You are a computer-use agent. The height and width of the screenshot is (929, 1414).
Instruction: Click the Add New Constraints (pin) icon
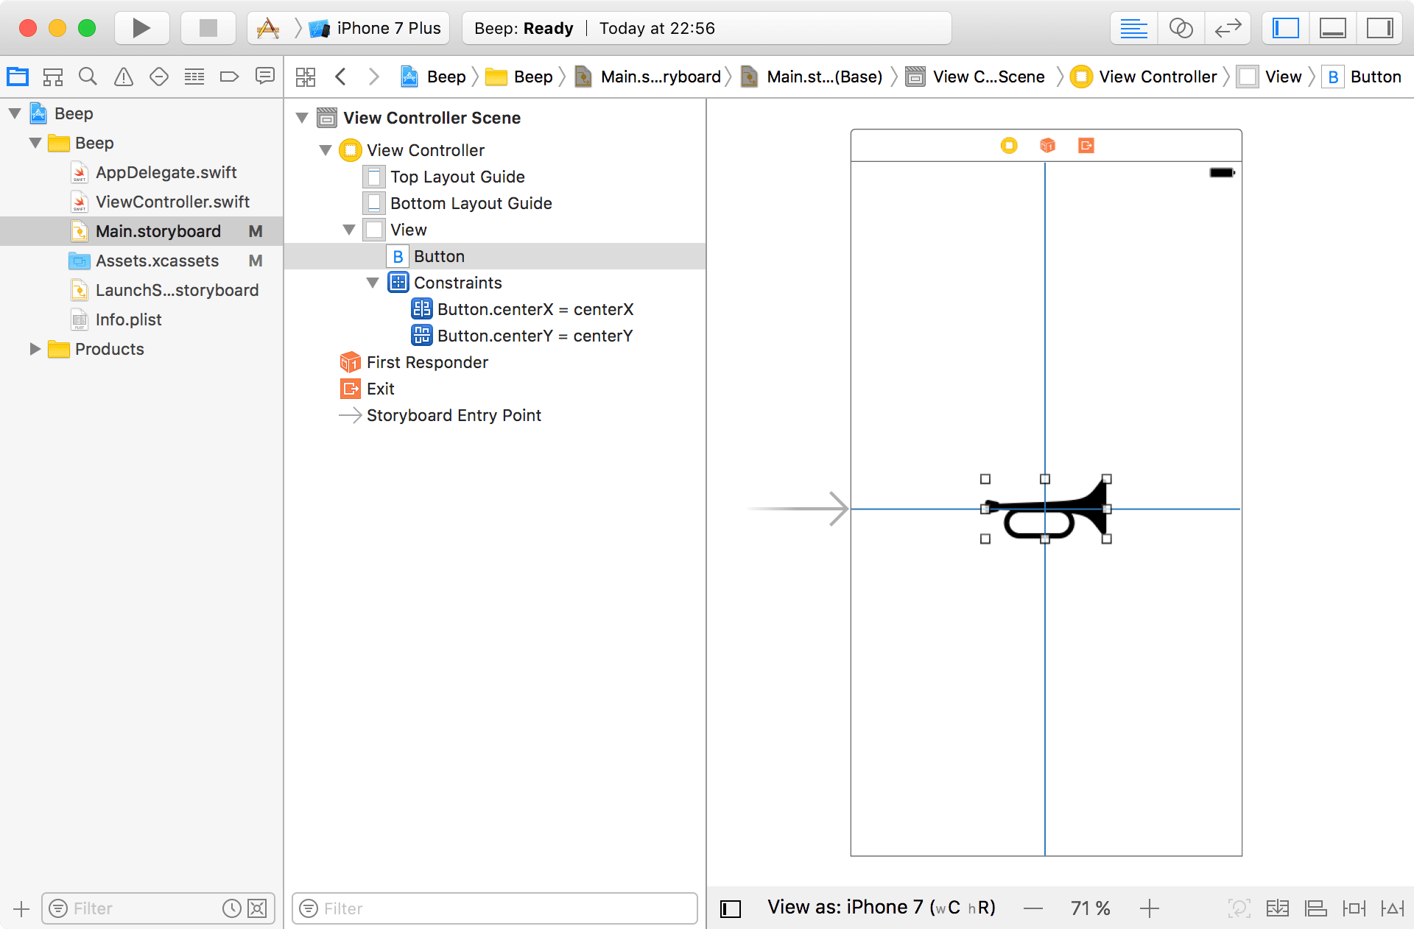pyautogui.click(x=1354, y=908)
